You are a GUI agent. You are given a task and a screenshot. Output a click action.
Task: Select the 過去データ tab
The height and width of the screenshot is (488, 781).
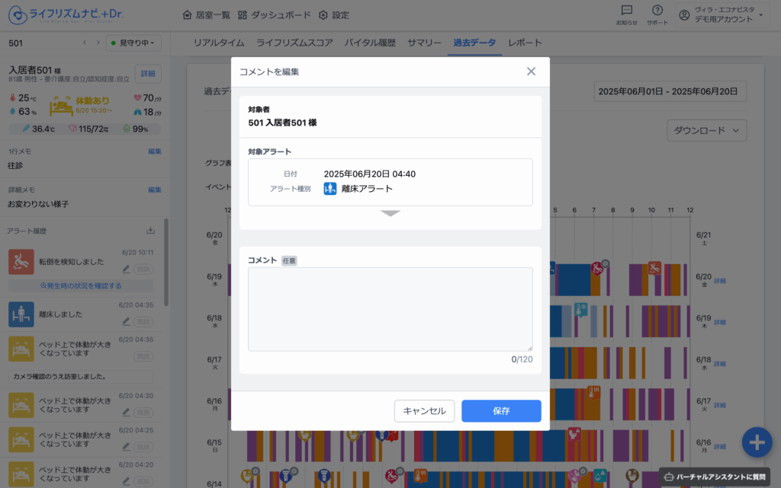tap(474, 43)
